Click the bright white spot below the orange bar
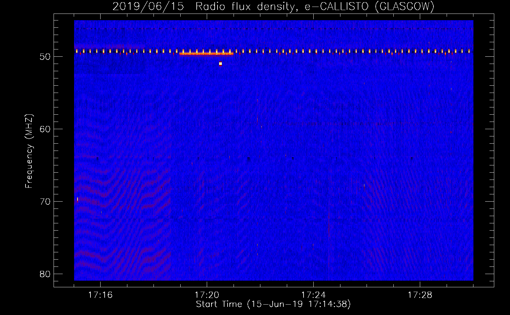This screenshot has height=315, width=510. coord(220,64)
